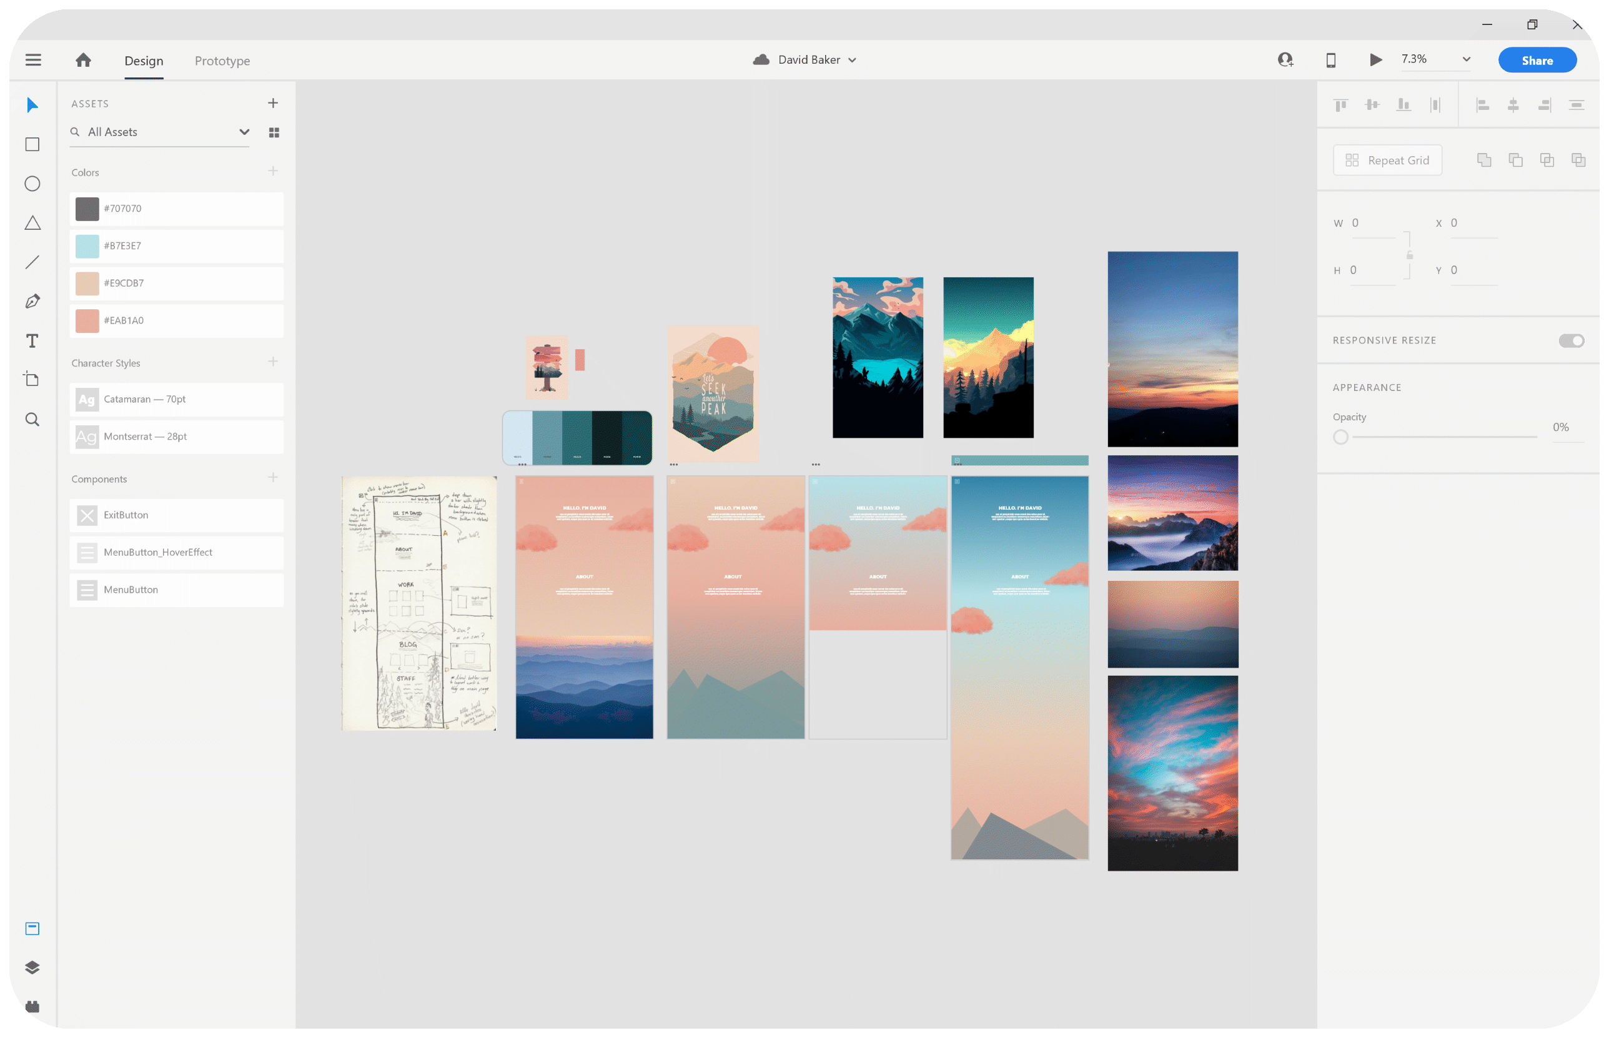Select the Ellipse tool
1609x1038 pixels.
[x=32, y=184]
